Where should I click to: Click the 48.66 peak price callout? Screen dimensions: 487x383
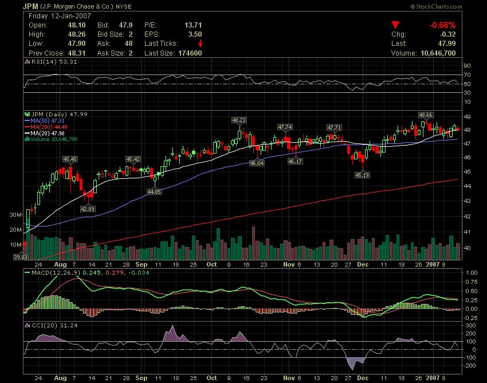(425, 115)
